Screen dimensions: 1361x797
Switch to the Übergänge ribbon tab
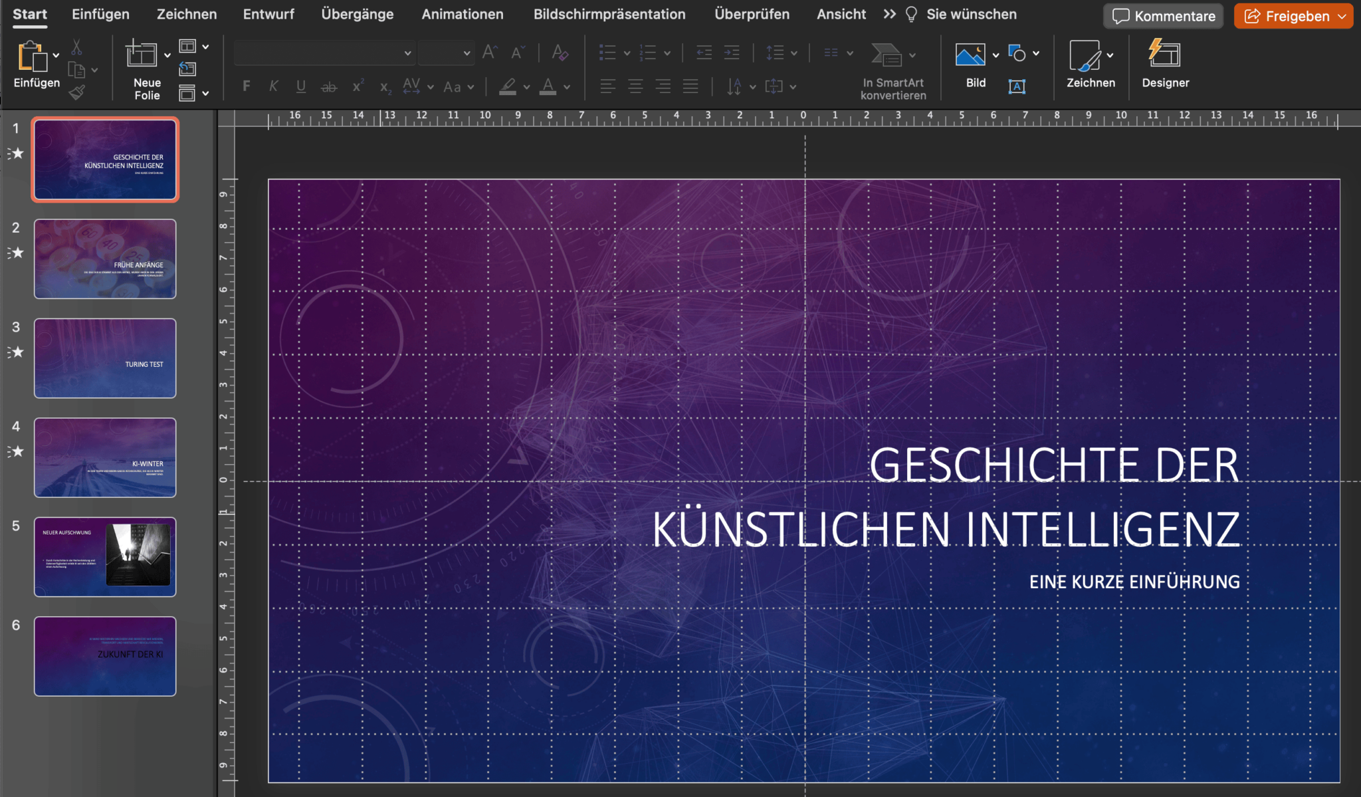358,14
